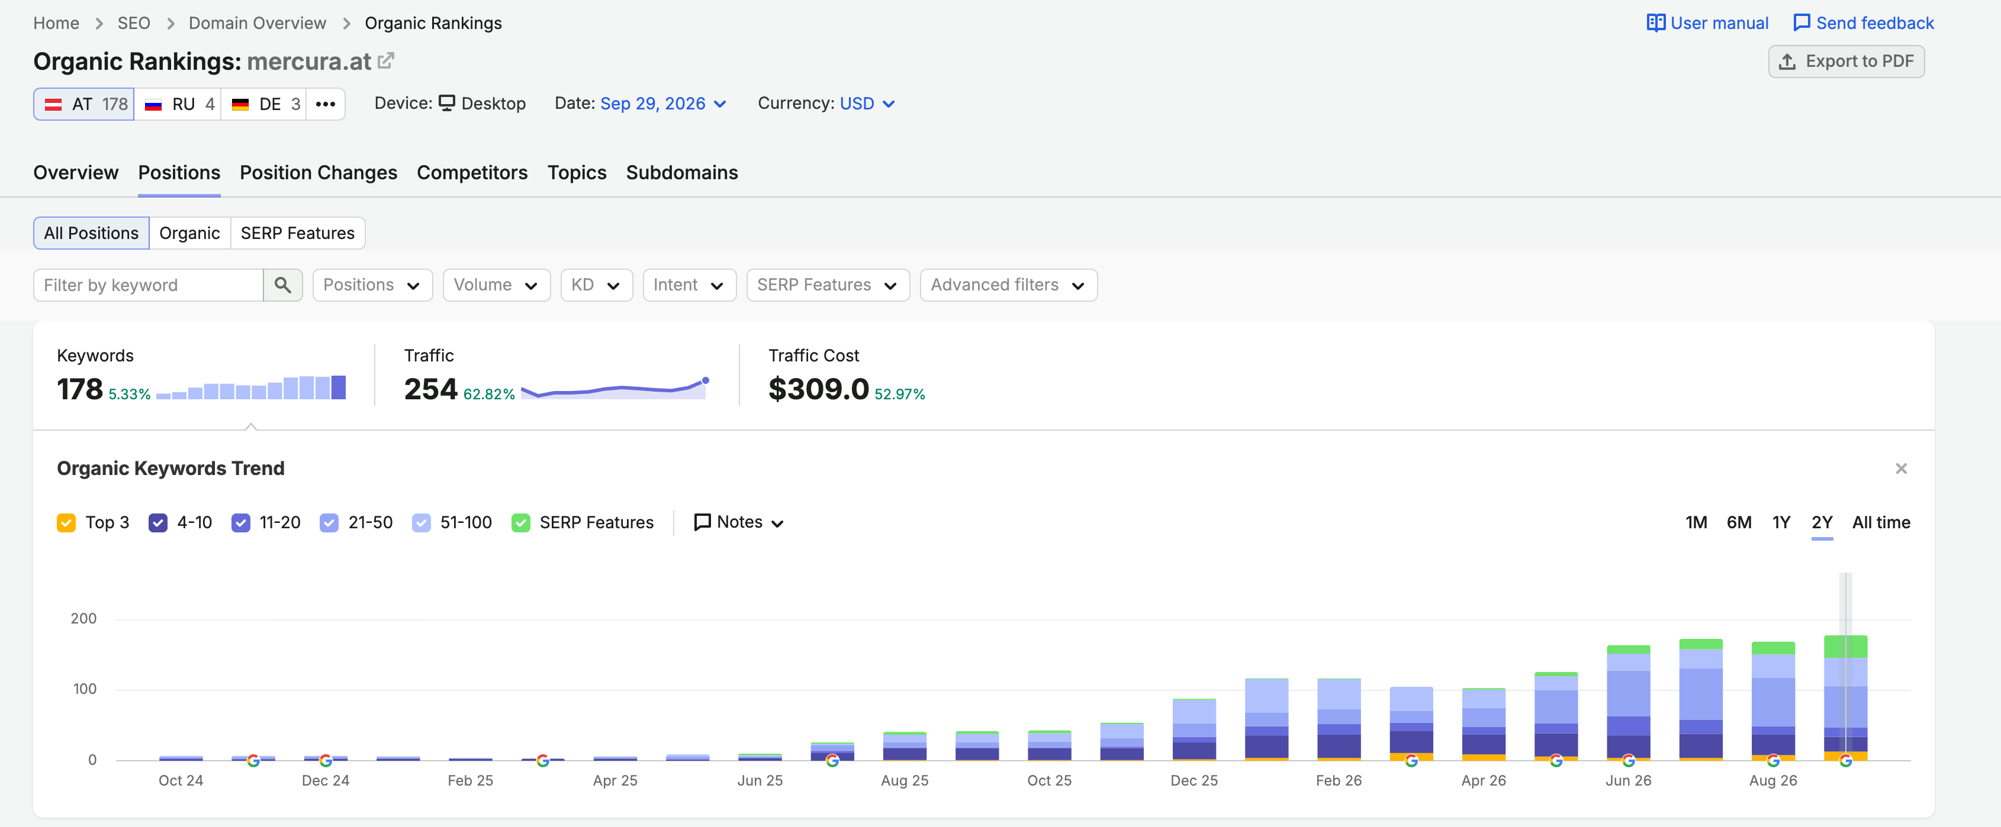2001x827 pixels.
Task: Select the Organic positions button
Action: click(189, 233)
